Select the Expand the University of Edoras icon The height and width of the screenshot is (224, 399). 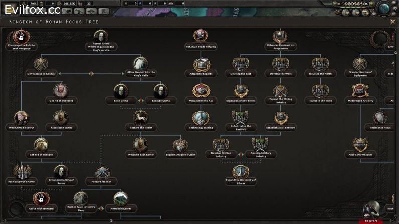(x=241, y=171)
